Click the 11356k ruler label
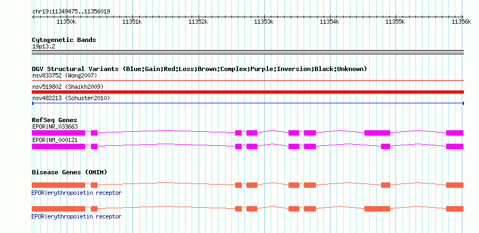Viewport: 479px width, 233px height. tap(461, 22)
